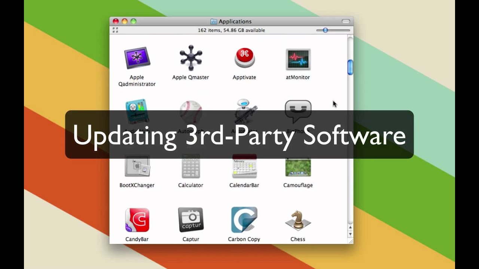
Task: Click the Calculator label text
Action: click(190, 185)
